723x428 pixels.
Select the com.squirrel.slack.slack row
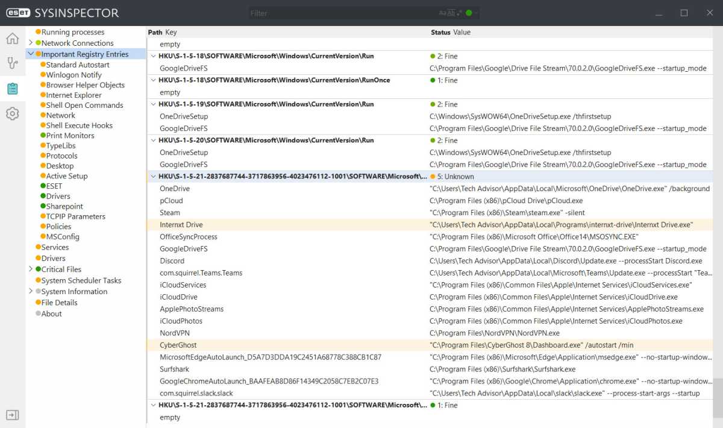(430, 394)
